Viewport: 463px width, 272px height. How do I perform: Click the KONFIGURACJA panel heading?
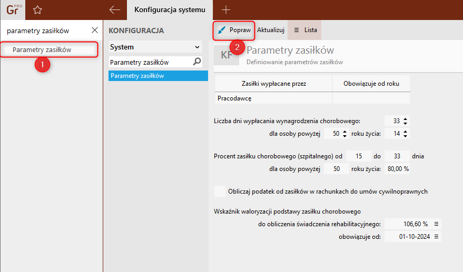[136, 31]
